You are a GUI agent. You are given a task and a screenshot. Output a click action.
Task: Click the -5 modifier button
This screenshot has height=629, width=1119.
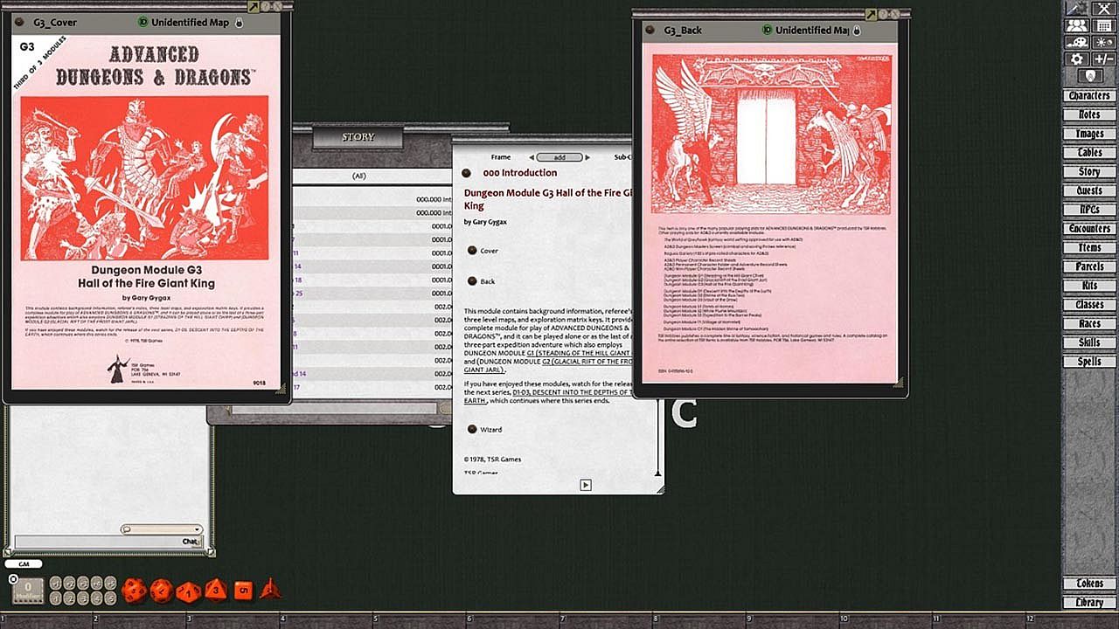tap(110, 598)
